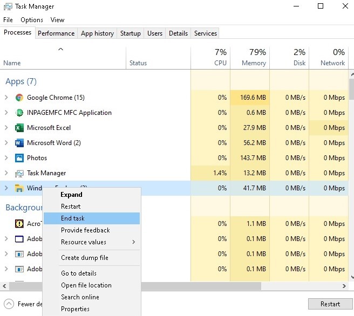Click INPAGEMFC's 0.6 MB memory value
Screen dimensions: 354x316
(x=256, y=113)
